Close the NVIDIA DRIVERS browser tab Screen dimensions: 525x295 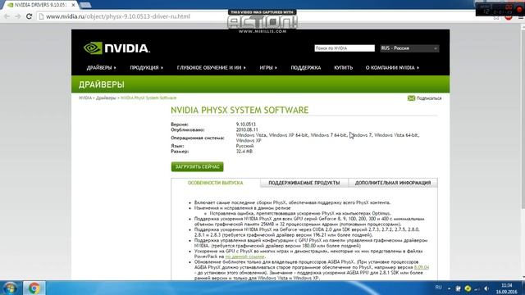(73, 5)
